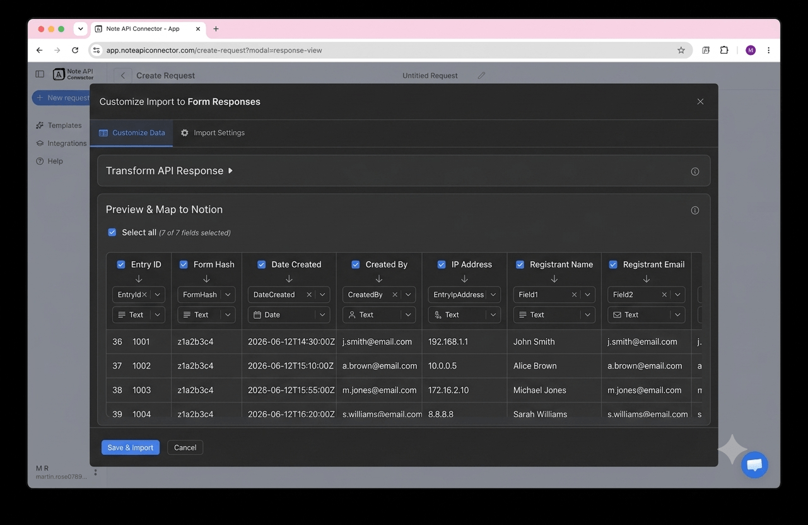Open email Text type dropdown under Registrant Email
808x525 pixels.
tap(647, 314)
